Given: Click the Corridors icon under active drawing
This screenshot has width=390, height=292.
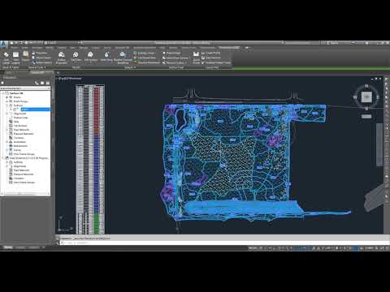Looking at the screenshot, I should (11, 138).
